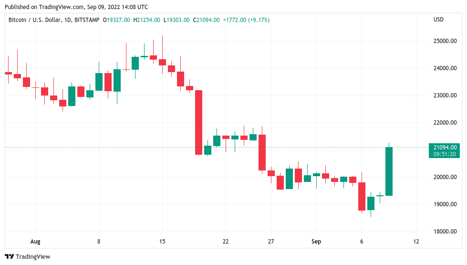Viewport: 467px width, 265px height.
Task: Click the Sep label on time axis
Action: click(x=316, y=242)
